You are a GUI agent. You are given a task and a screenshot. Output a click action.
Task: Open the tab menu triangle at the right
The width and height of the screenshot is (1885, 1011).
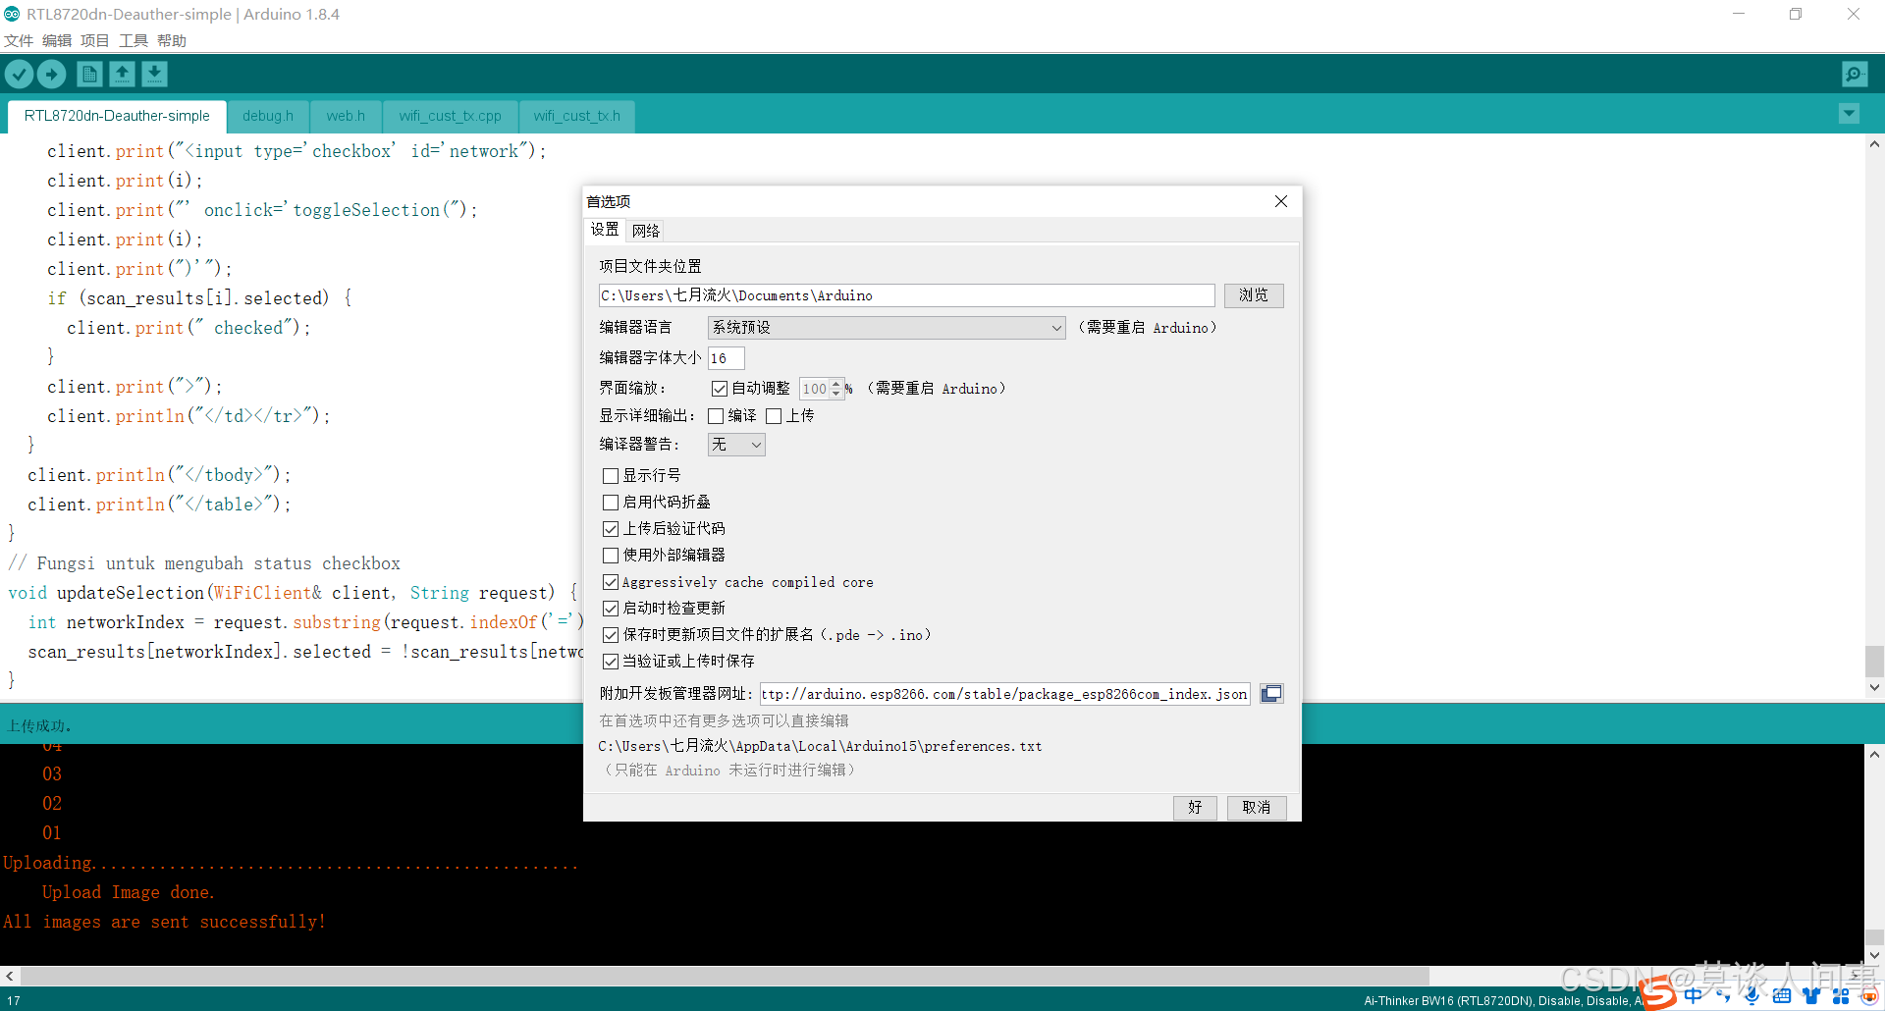[x=1849, y=114]
